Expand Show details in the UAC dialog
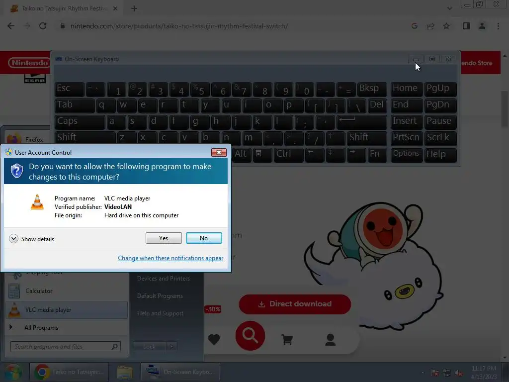The width and height of the screenshot is (509, 382). pyautogui.click(x=31, y=239)
